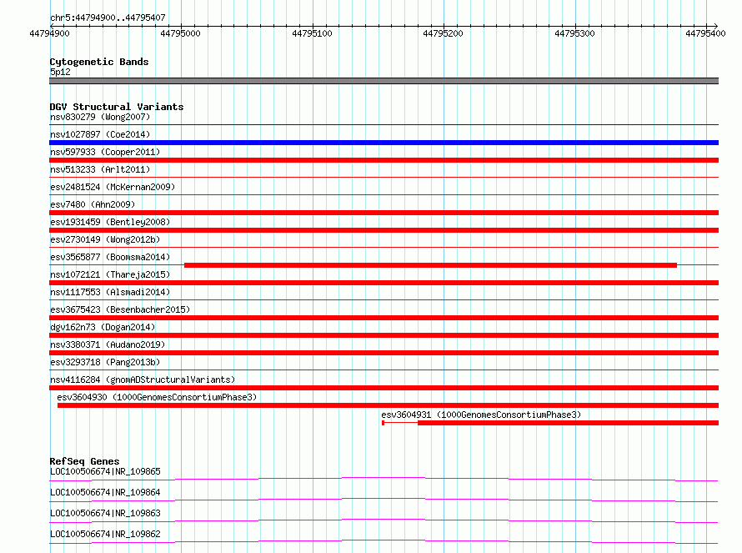Image resolution: width=742 pixels, height=553 pixels.
Task: Open esv3604931 (1000GenomesConsortiumPhase3) label
Action: (x=481, y=415)
